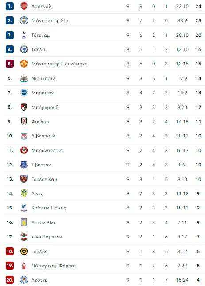Click the Manchester United crest
This screenshot has width=205, height=286.
24,64
